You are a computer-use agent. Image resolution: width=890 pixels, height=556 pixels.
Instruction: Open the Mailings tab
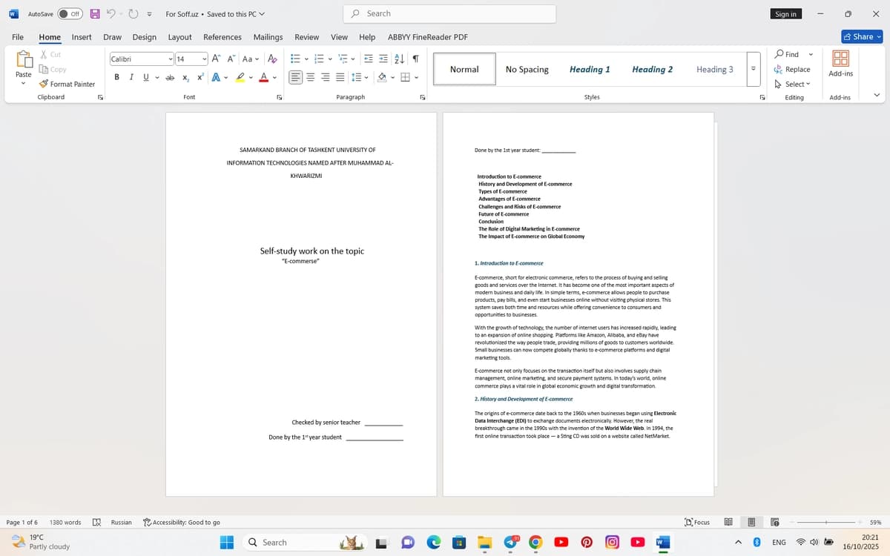(x=268, y=37)
